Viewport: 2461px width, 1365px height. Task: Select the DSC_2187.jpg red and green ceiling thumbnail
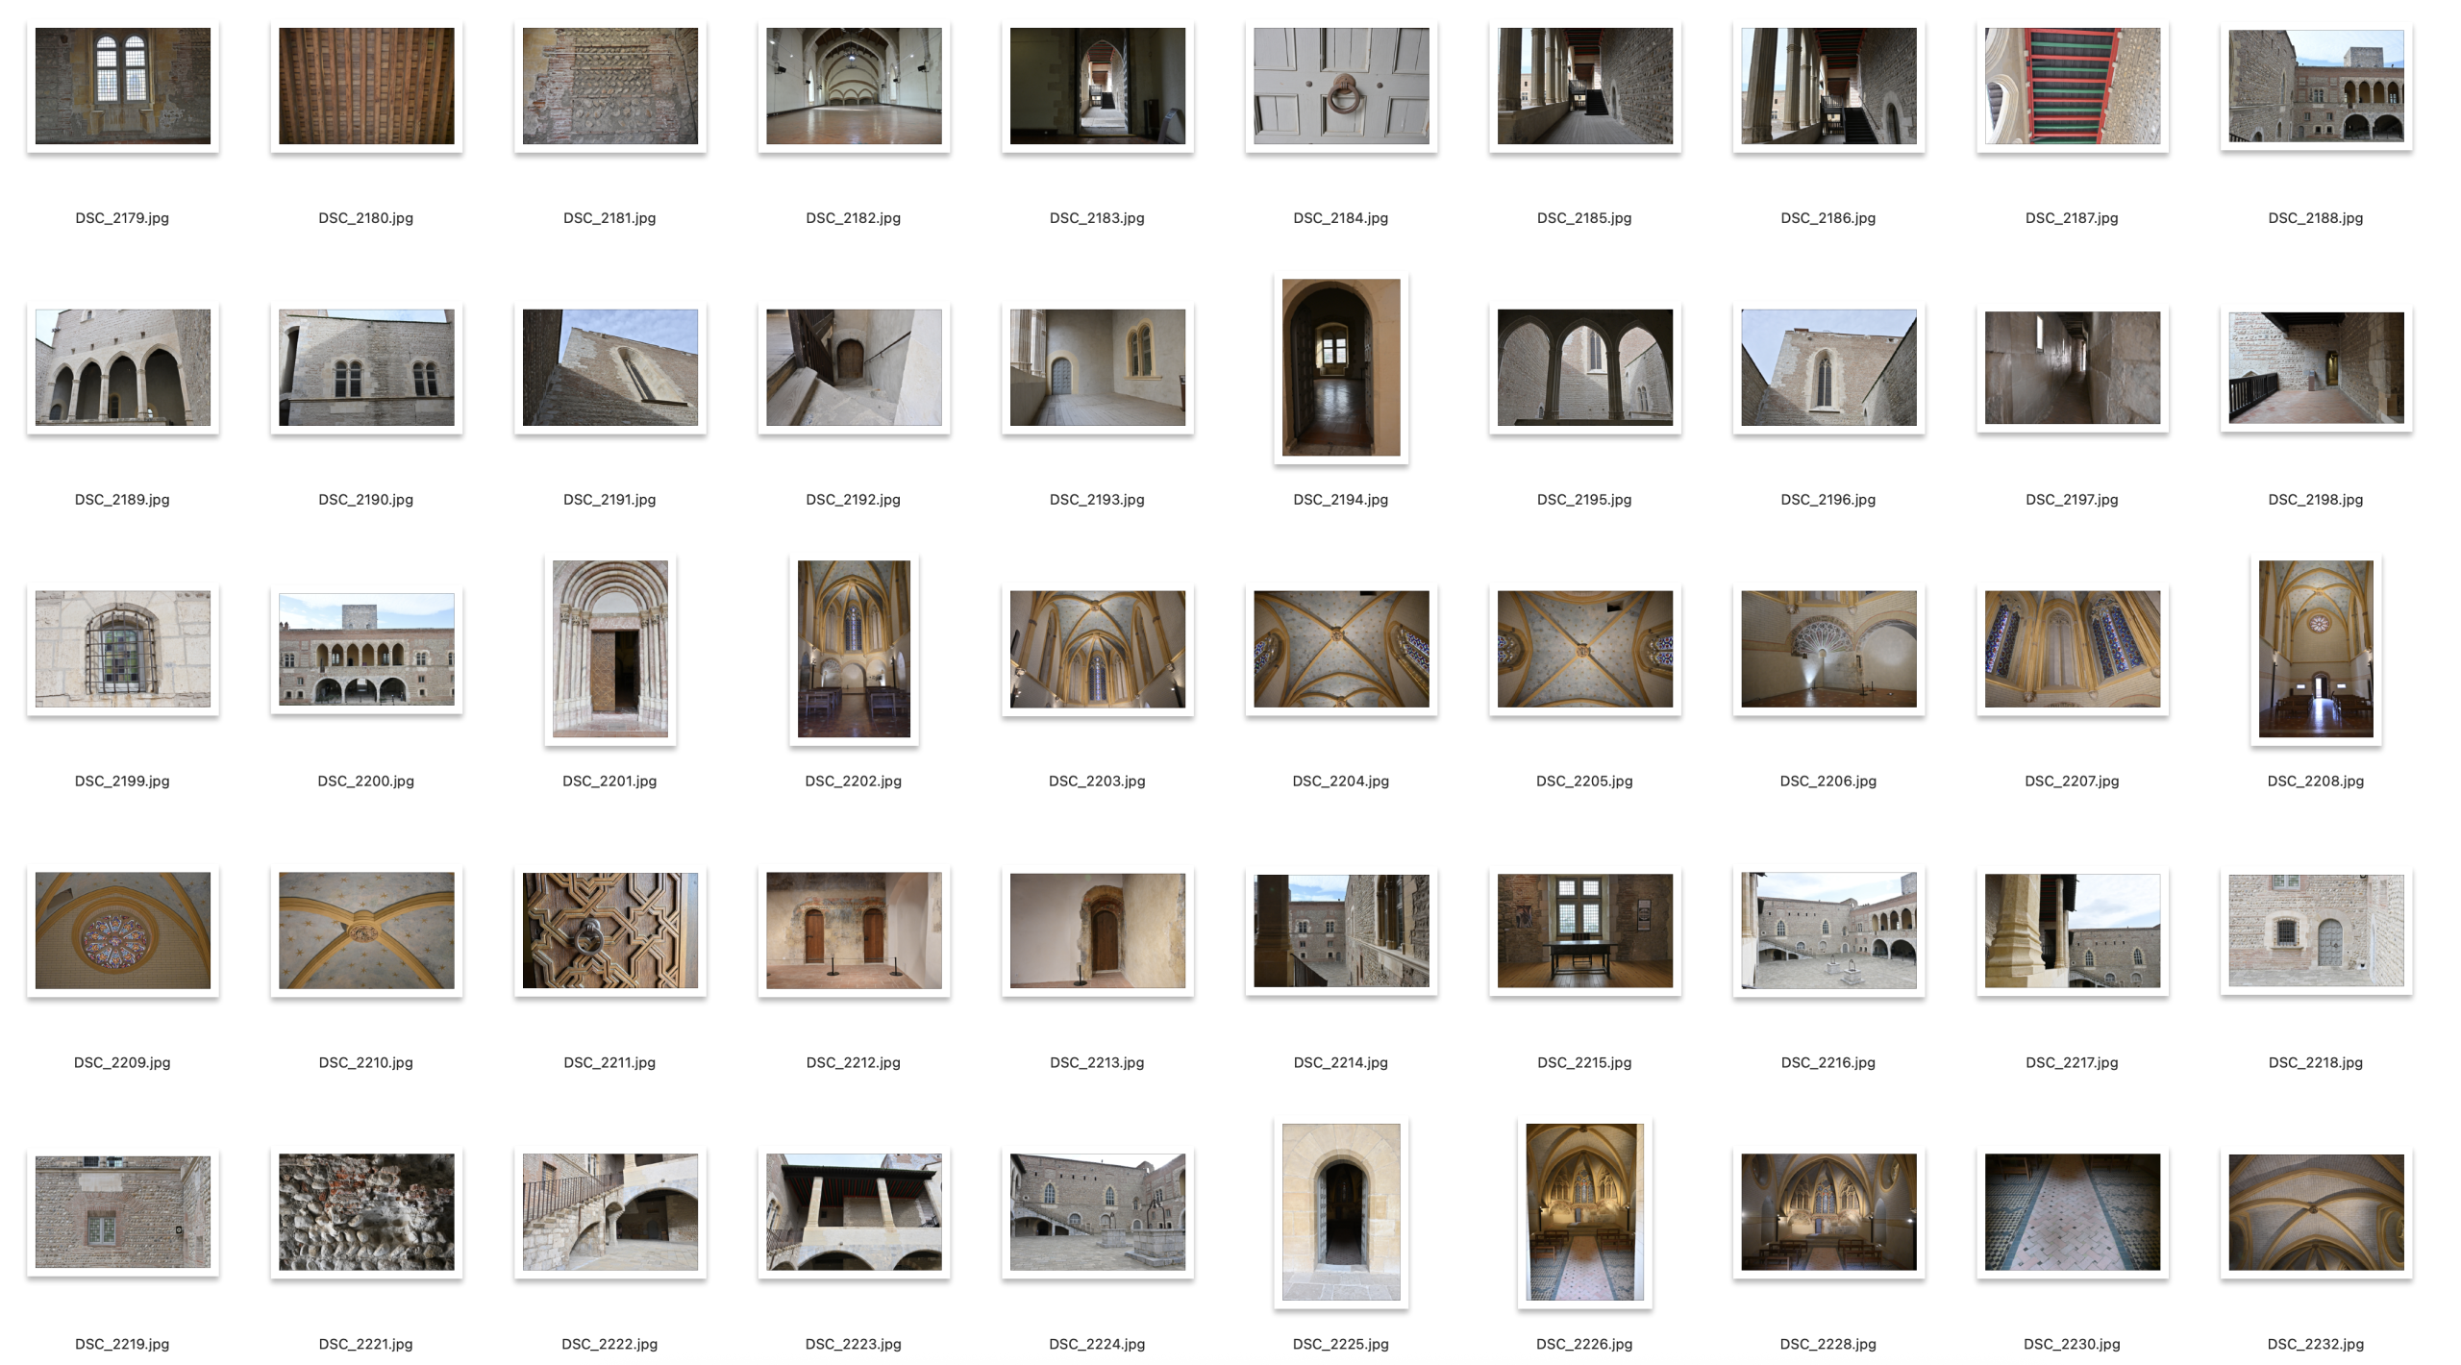pyautogui.click(x=2072, y=86)
